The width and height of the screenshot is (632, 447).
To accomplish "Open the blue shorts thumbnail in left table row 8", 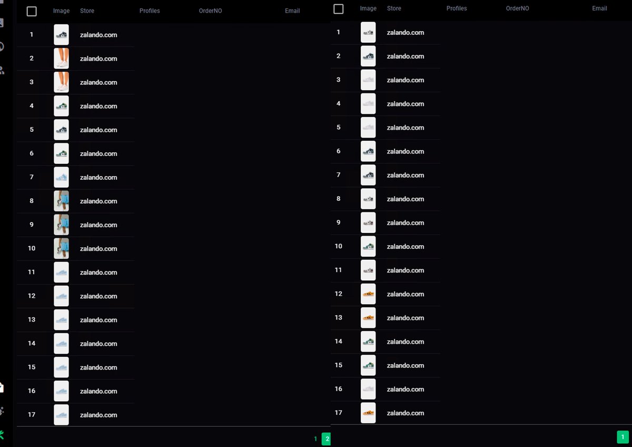I will 61,201.
